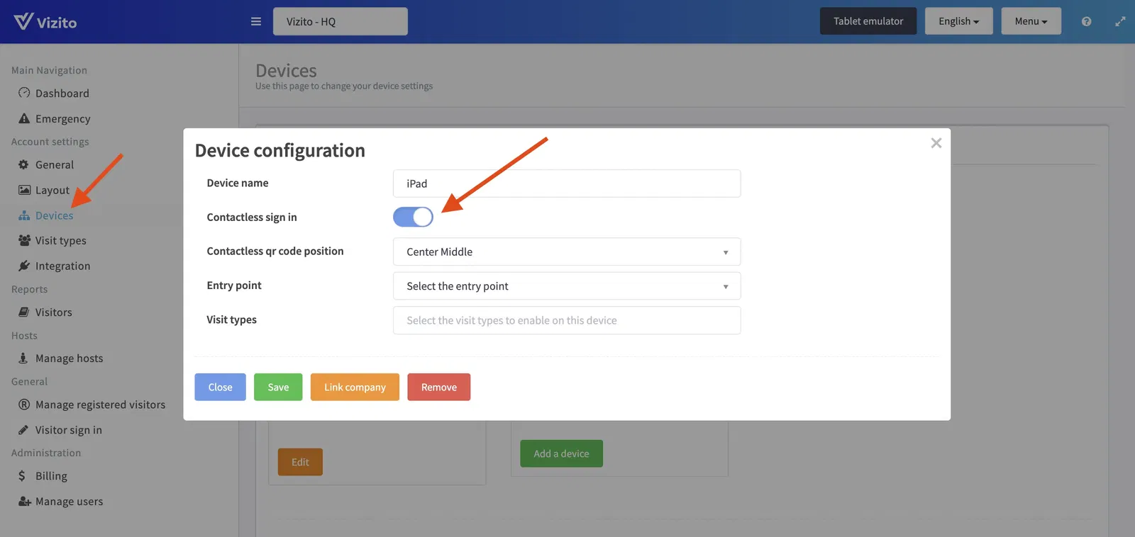Click the fullscreen expand arrows icon
The image size is (1135, 537).
1120,21
